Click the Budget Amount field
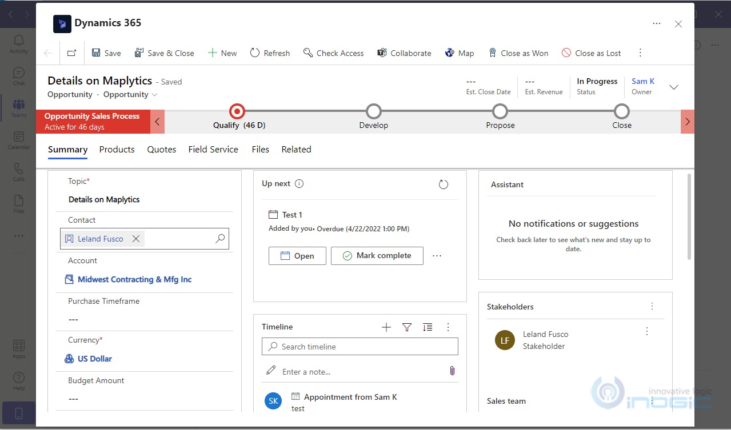This screenshot has width=731, height=430. tap(145, 399)
